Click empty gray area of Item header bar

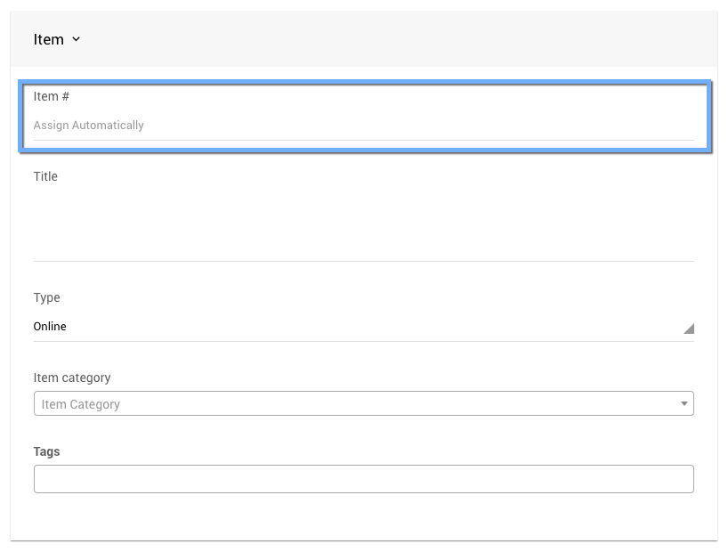(400, 39)
